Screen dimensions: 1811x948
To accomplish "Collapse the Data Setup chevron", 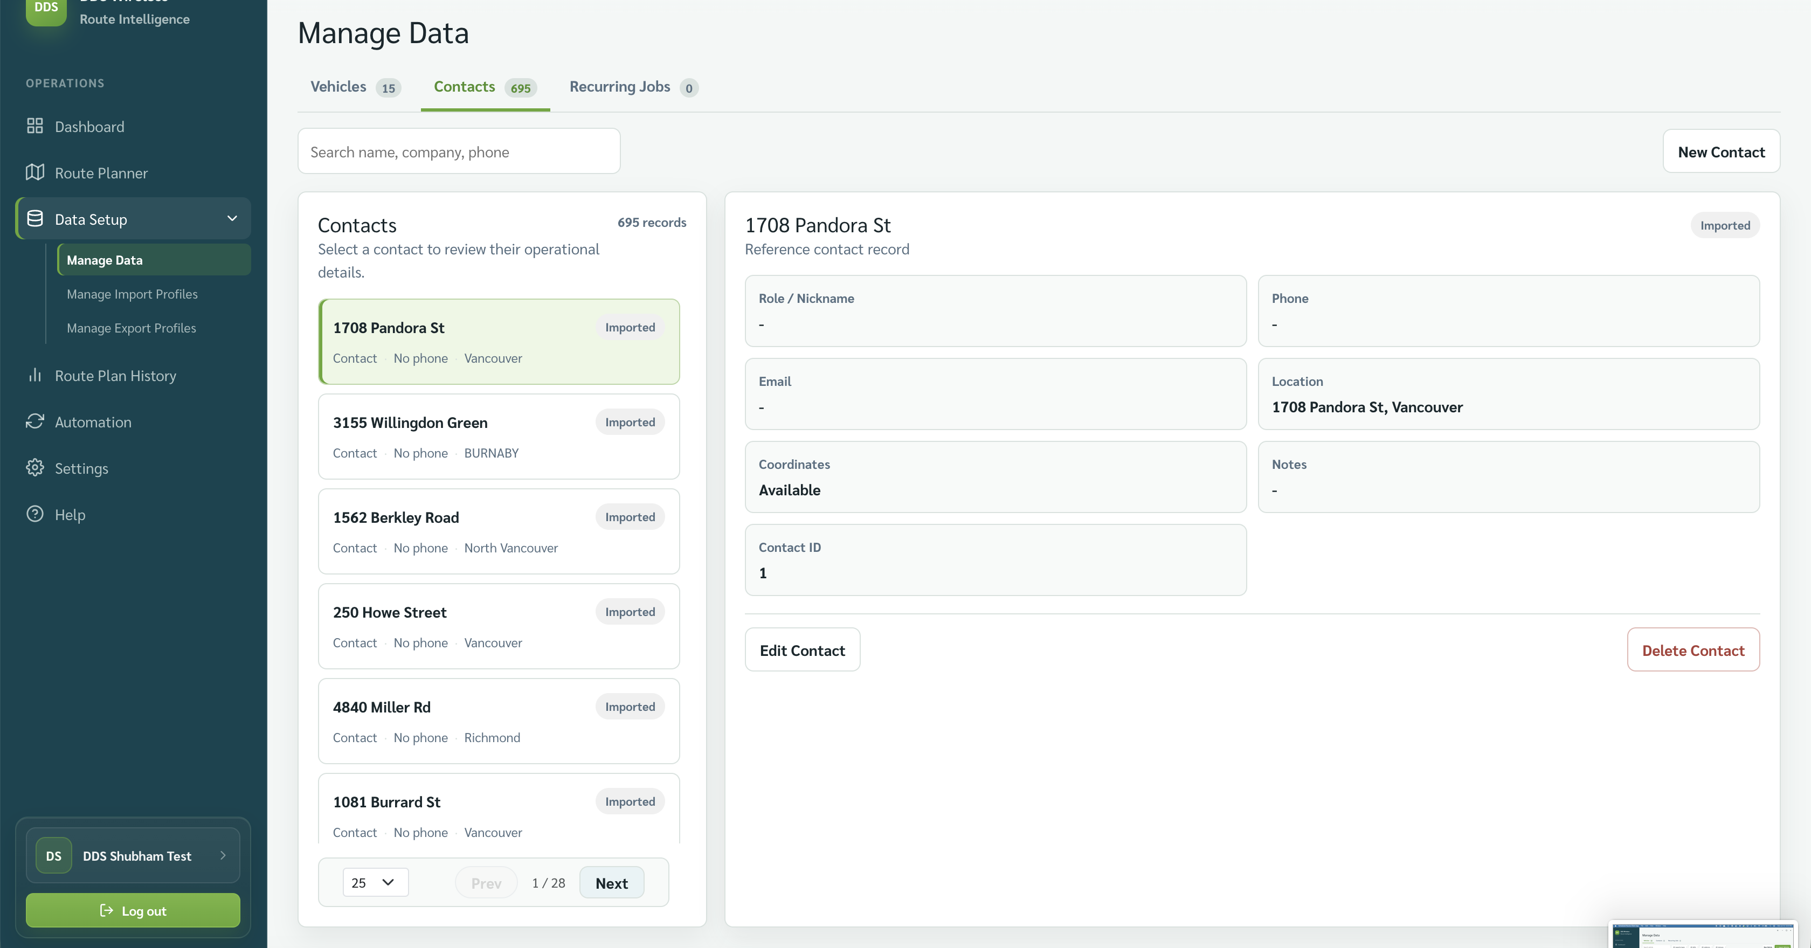I will (232, 219).
